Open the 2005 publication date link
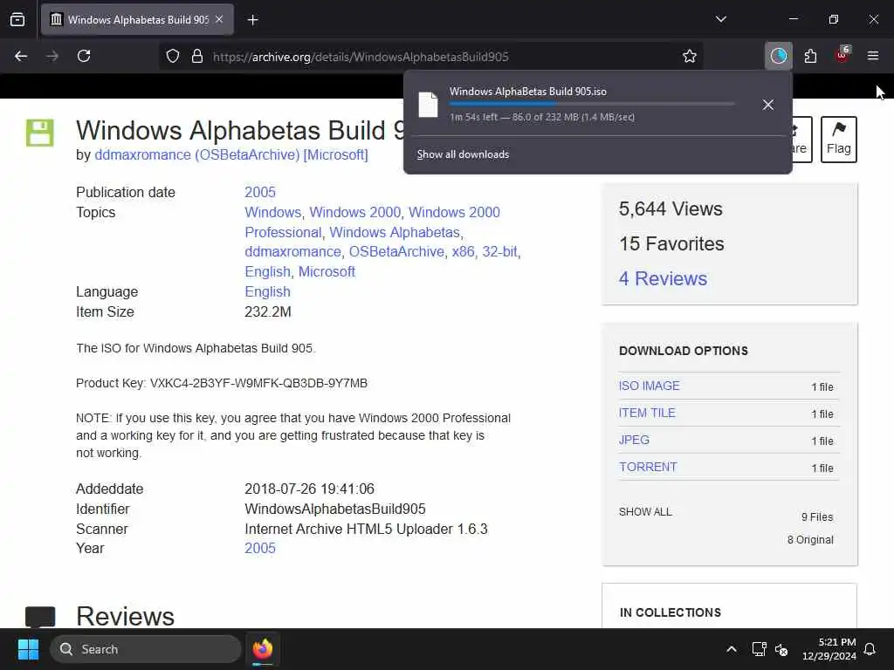This screenshot has height=670, width=894. tap(260, 192)
